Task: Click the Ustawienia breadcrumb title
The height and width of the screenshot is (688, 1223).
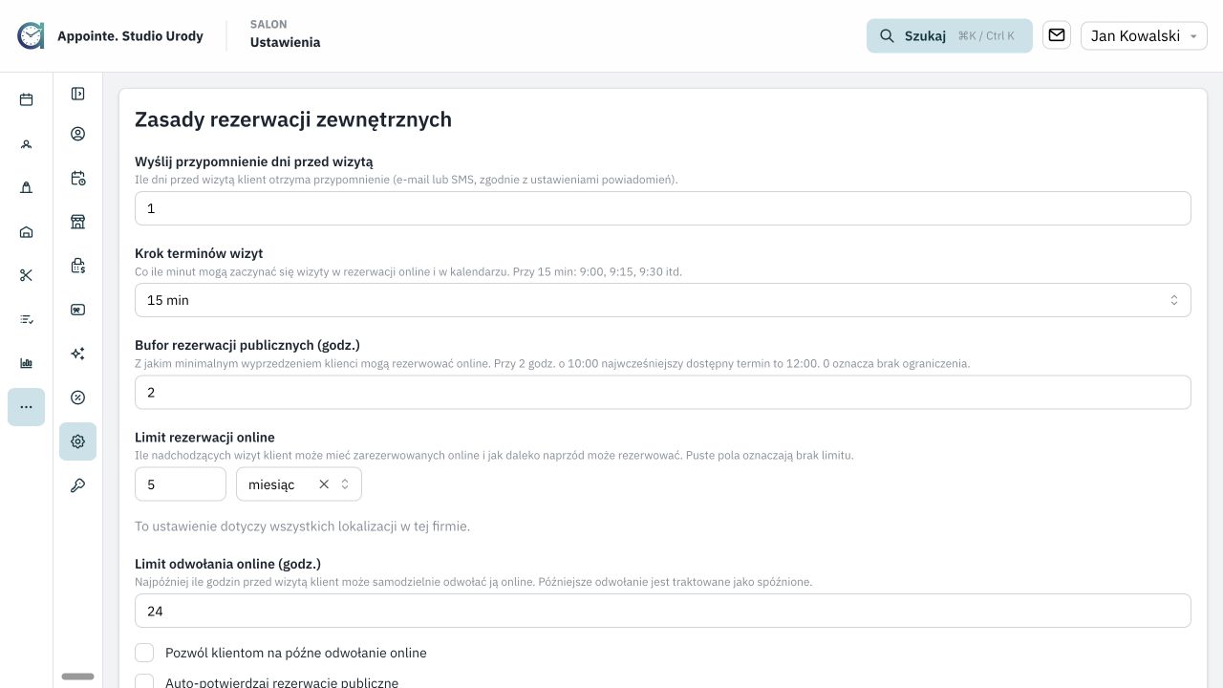Action: 285,42
